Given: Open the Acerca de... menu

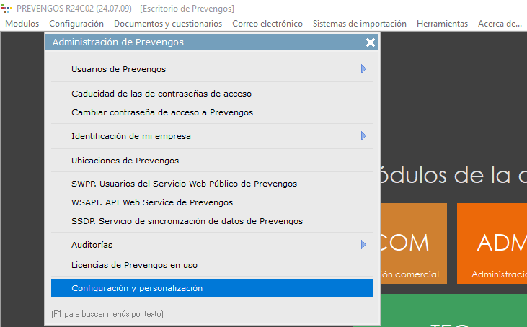Looking at the screenshot, I should coord(500,24).
